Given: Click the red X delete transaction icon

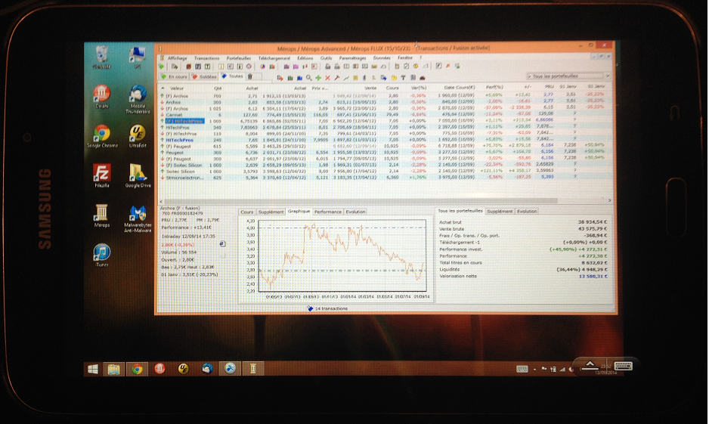Looking at the screenshot, I should [327, 78].
